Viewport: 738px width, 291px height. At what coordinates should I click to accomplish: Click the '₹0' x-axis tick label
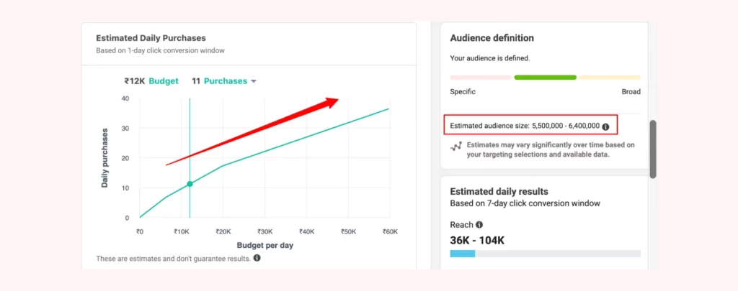[140, 232]
